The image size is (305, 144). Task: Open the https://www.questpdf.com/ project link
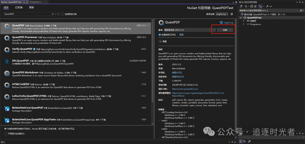(185, 89)
